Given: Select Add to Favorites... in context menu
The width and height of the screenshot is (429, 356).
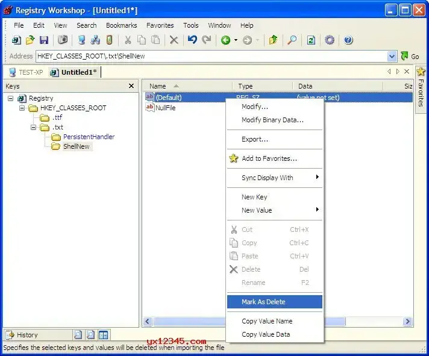Looking at the screenshot, I should [x=275, y=158].
